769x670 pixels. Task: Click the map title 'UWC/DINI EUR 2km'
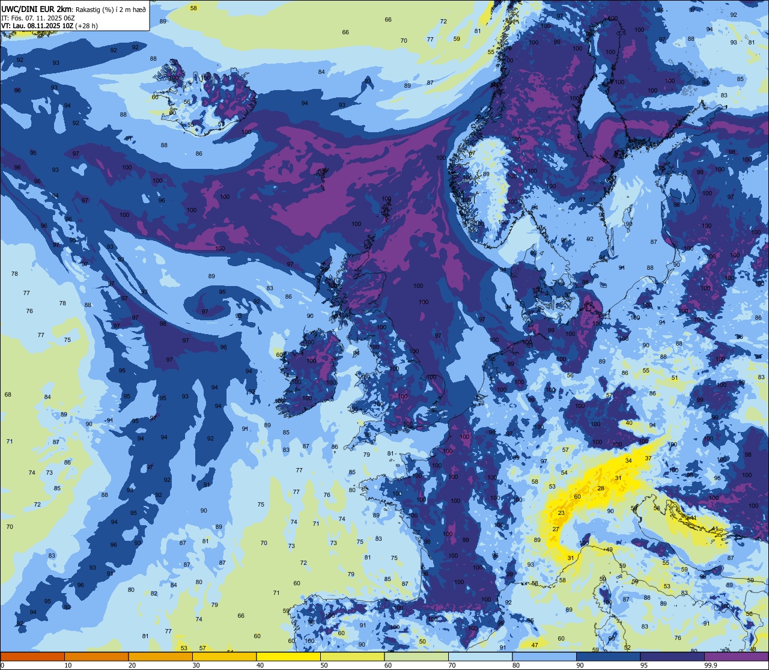(36, 8)
